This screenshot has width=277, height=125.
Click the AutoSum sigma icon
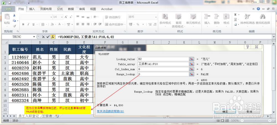coord(235,15)
